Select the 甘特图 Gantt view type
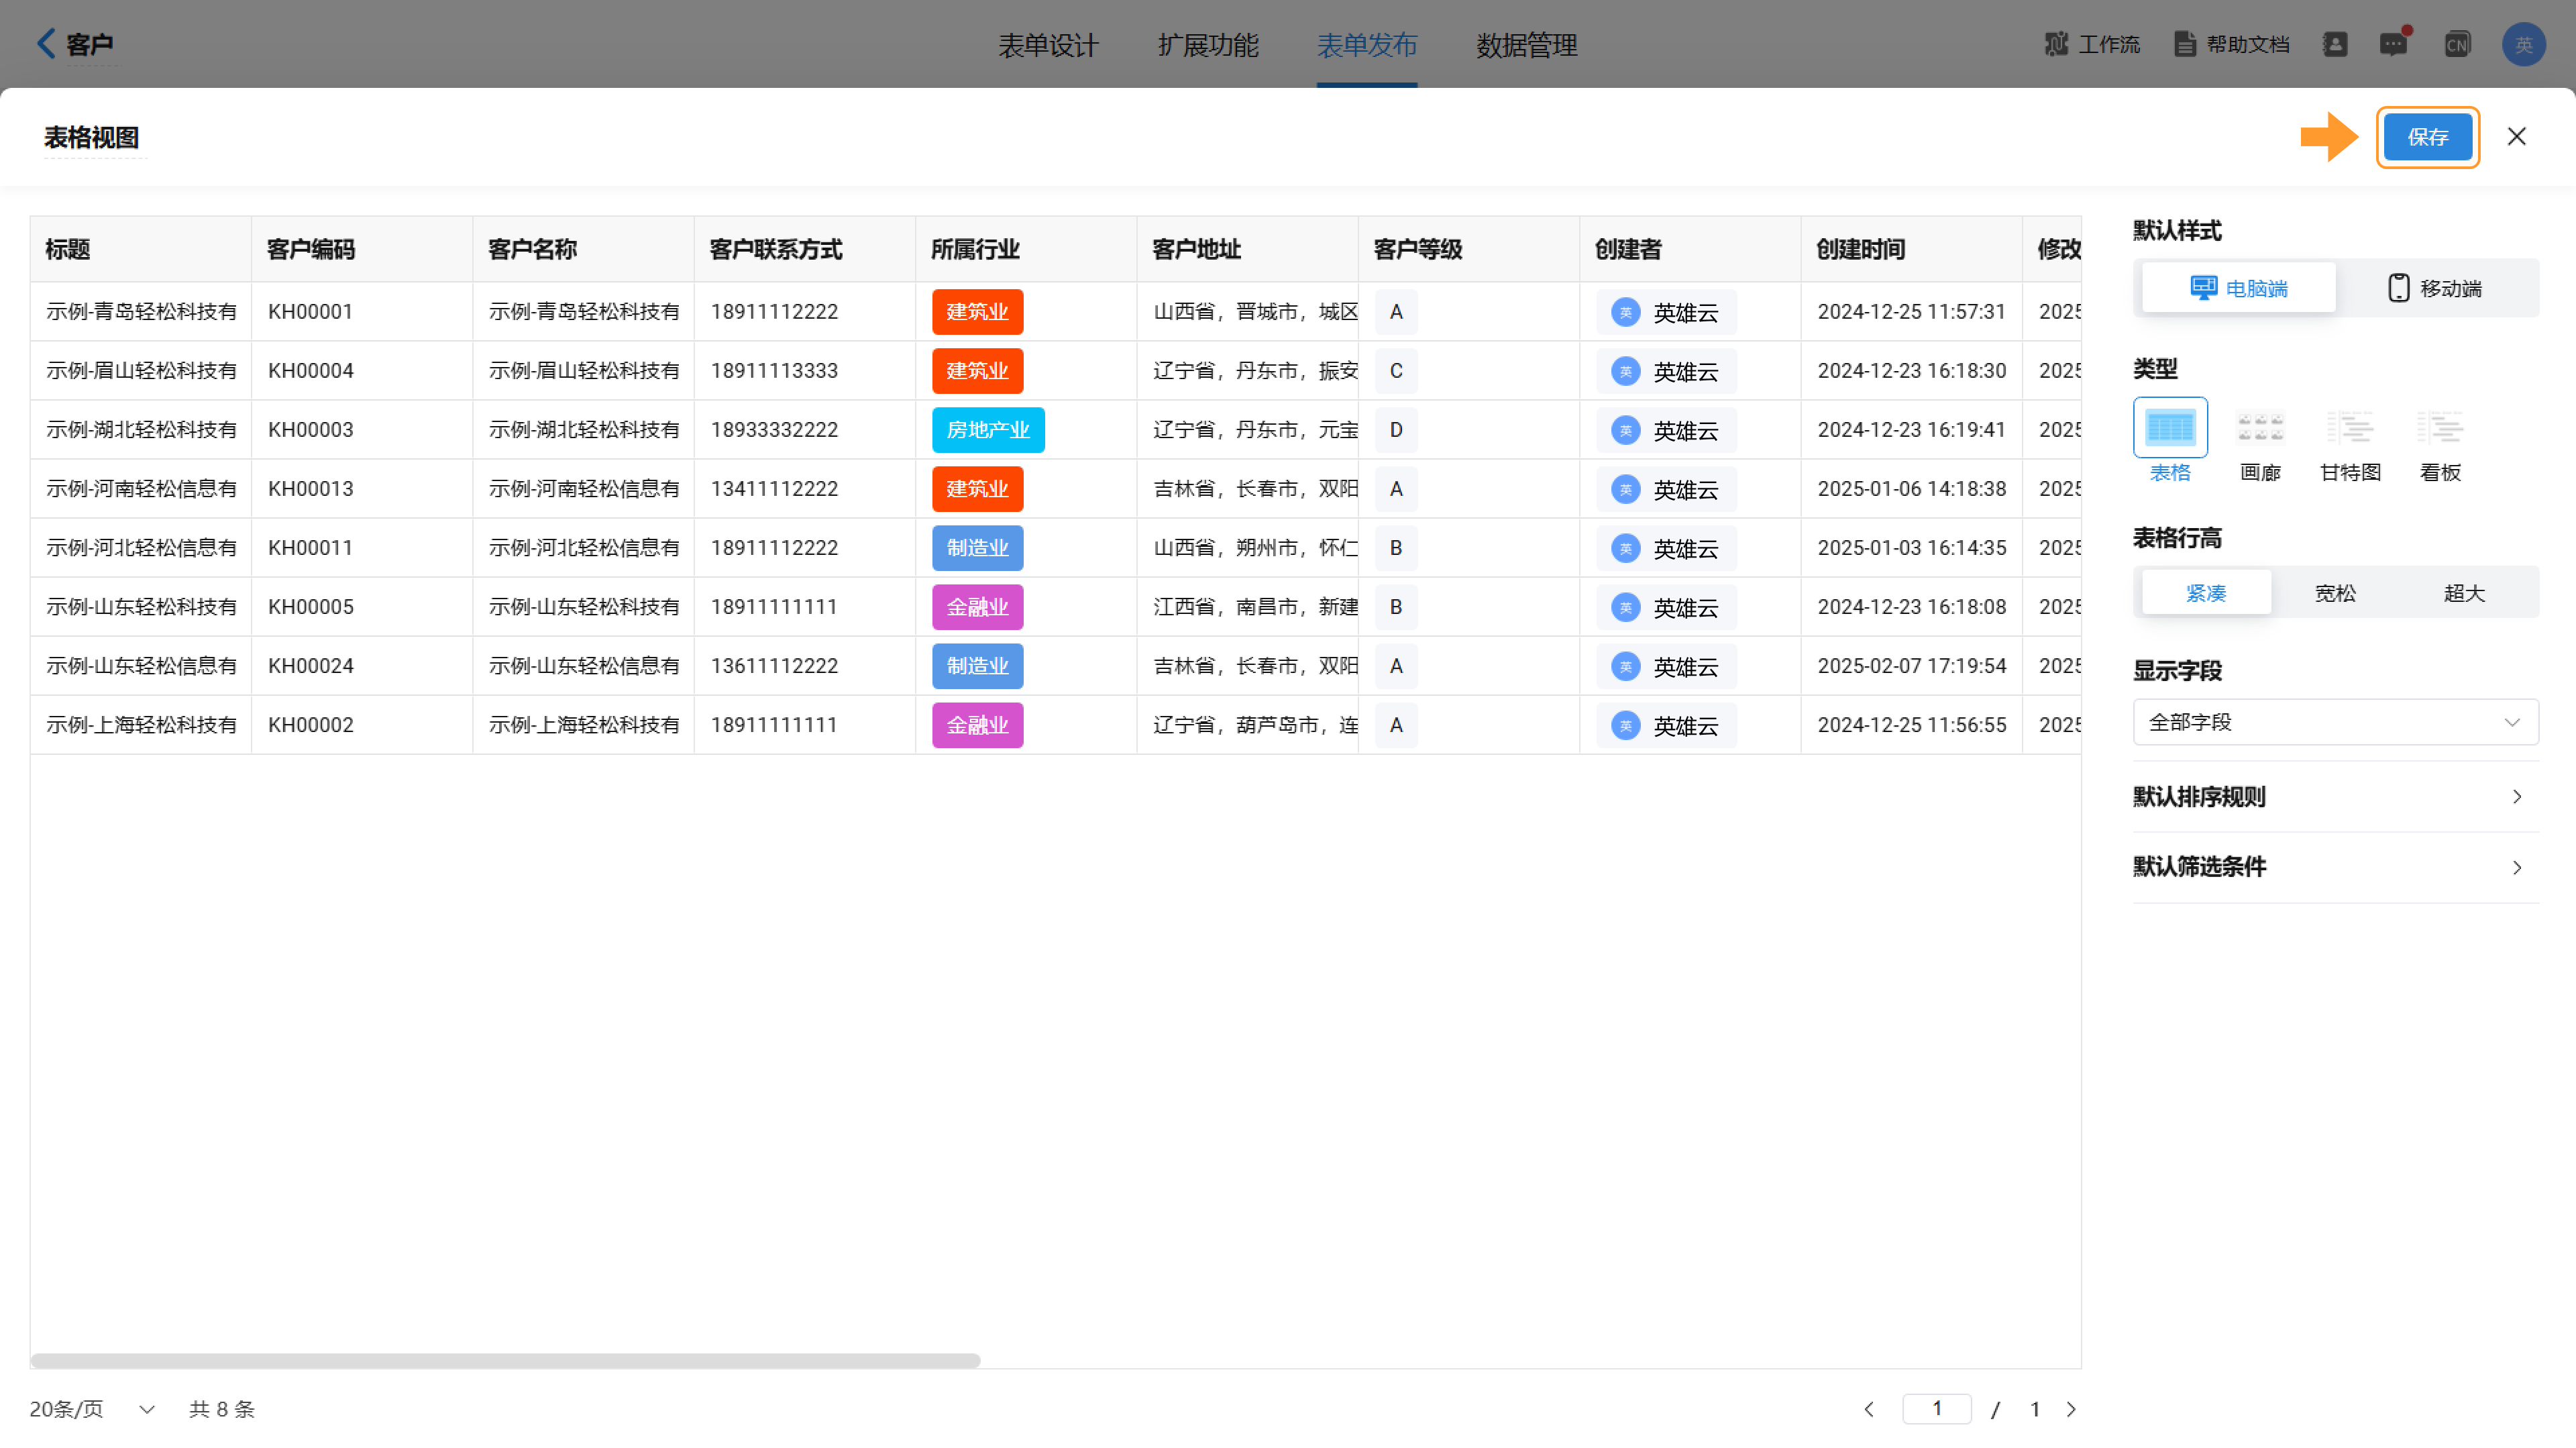Screen dimensions: 2576x1448 click(2350, 440)
